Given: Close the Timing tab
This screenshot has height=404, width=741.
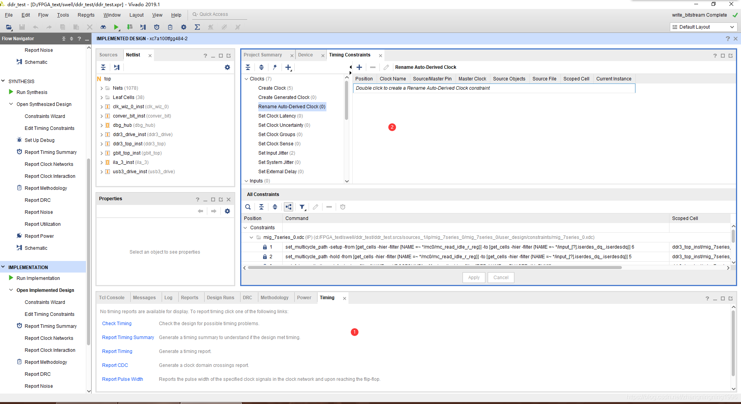Looking at the screenshot, I should [345, 298].
